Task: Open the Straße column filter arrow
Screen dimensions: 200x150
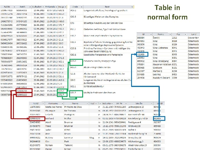Action: [x=151, y=103]
